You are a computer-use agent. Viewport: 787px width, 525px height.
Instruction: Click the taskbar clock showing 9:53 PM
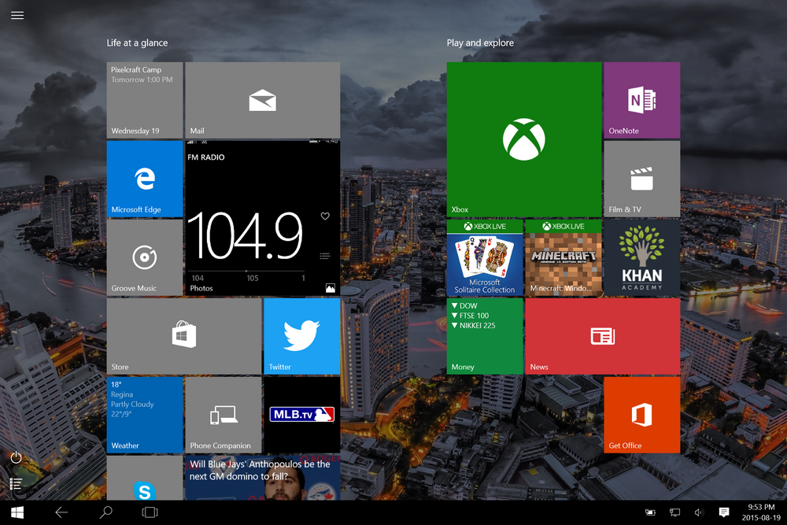coord(761,512)
